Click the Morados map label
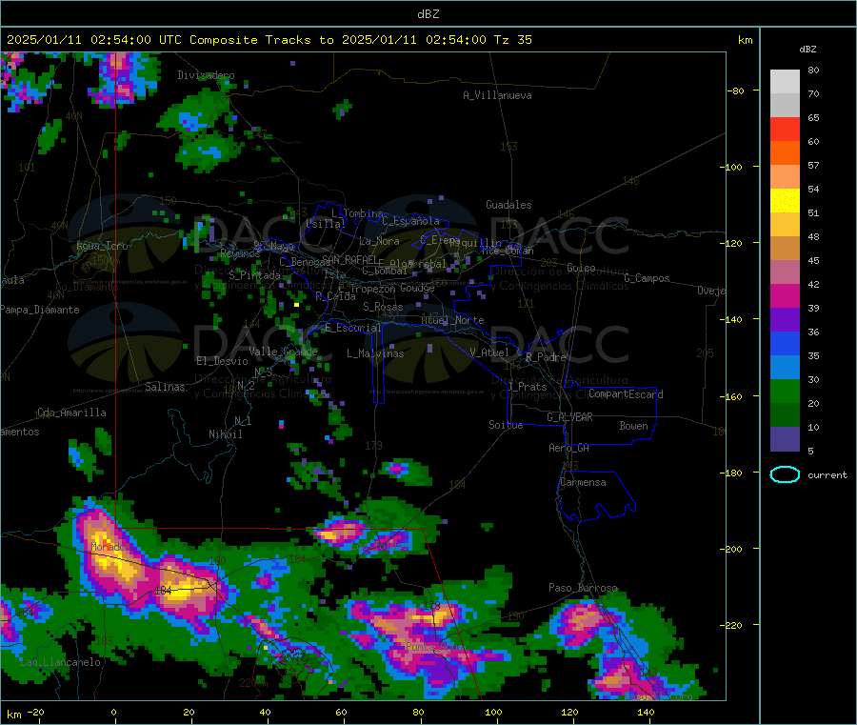Screen dimensions: 857x725 (x=111, y=547)
